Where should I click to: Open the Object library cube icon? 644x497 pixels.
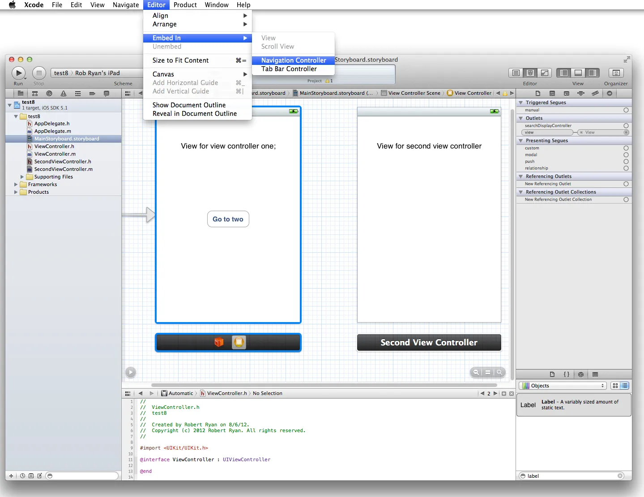click(x=581, y=374)
